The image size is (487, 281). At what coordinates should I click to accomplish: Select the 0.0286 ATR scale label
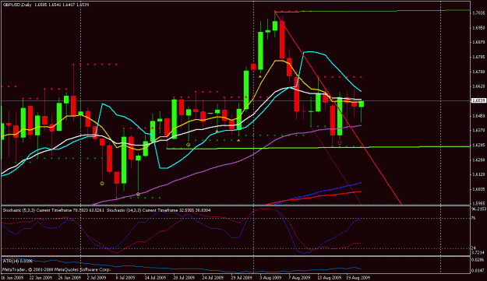[x=478, y=260]
